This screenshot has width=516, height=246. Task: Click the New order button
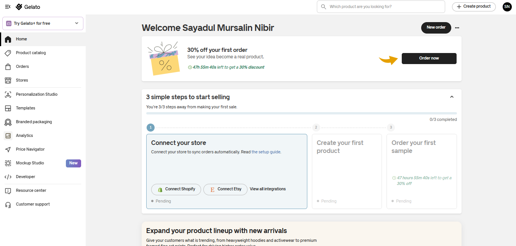tap(436, 27)
